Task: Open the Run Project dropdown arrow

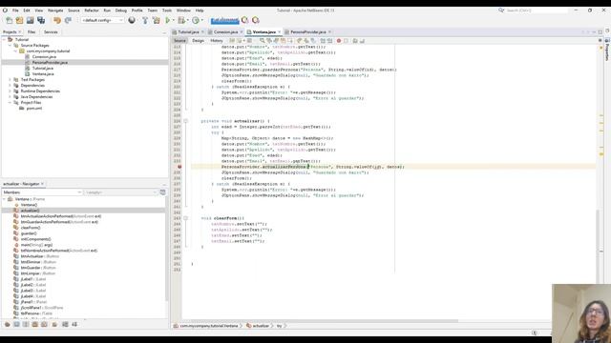Action: click(174, 20)
